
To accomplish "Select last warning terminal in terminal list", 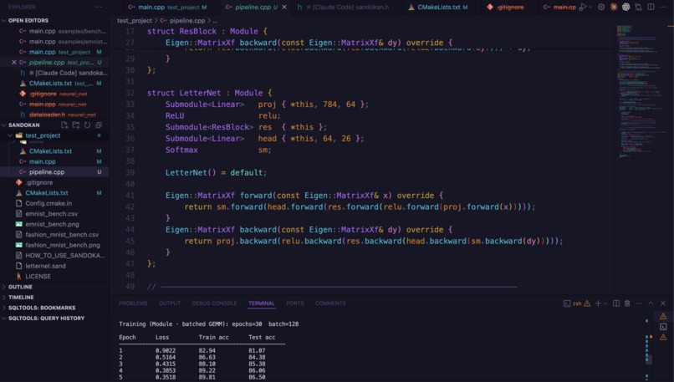I will (663, 338).
